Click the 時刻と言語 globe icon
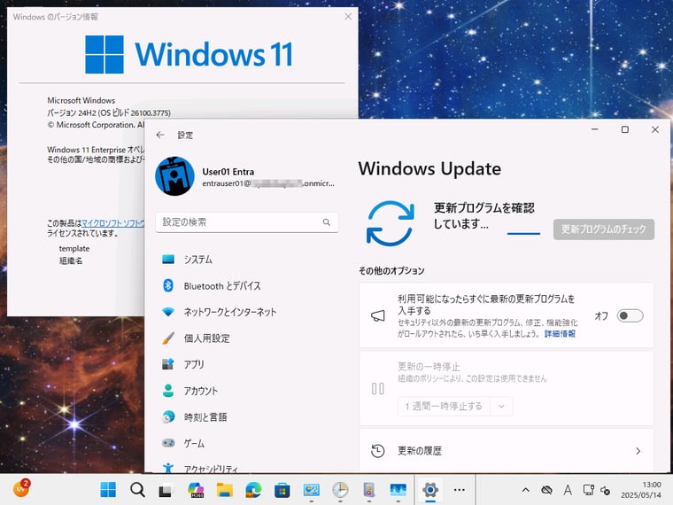The width and height of the screenshot is (673, 505). (168, 416)
